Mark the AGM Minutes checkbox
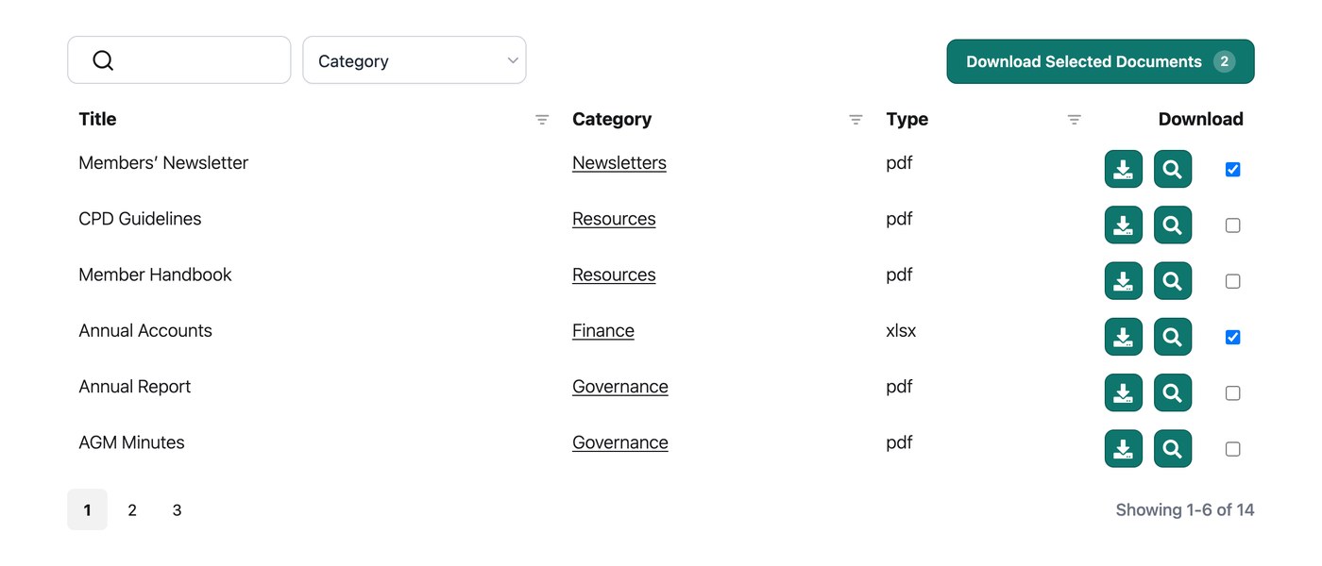 (1232, 449)
